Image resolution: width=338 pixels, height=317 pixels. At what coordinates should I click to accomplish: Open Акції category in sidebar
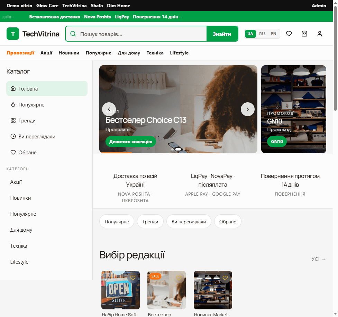click(x=47, y=182)
